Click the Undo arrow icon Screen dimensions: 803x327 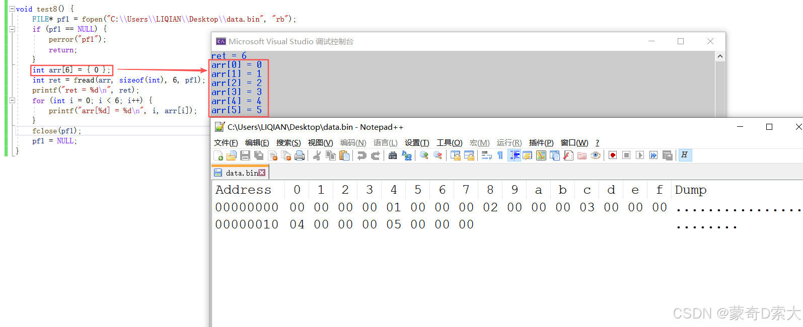[361, 155]
